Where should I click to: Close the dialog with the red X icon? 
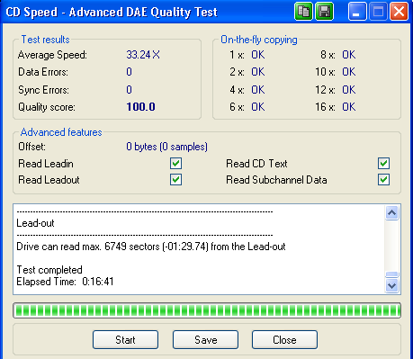click(x=399, y=12)
